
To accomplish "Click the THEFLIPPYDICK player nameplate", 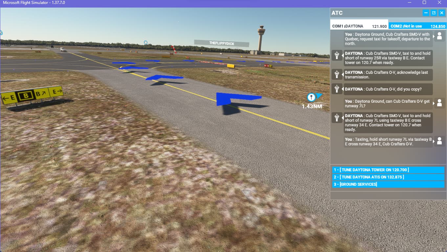I will pyautogui.click(x=222, y=43).
